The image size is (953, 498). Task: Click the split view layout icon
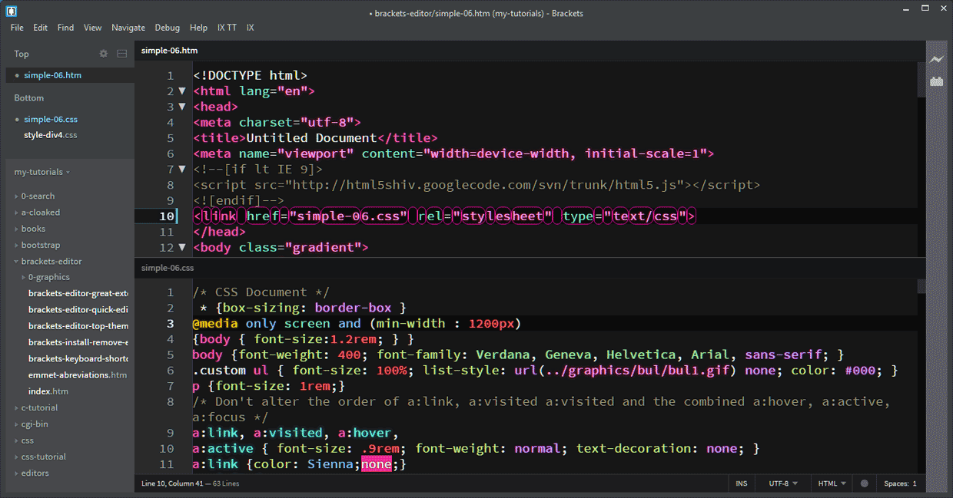point(122,54)
